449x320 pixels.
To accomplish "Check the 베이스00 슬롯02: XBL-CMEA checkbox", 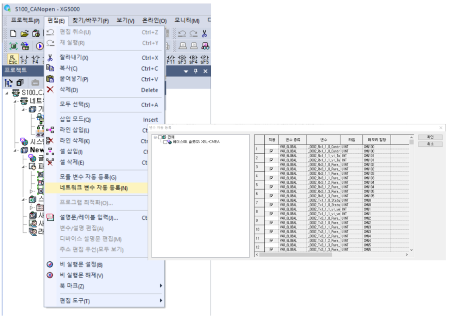I will pos(165,142).
